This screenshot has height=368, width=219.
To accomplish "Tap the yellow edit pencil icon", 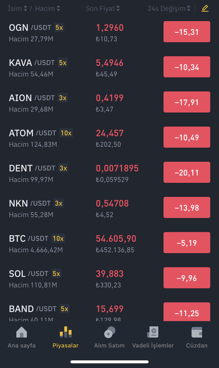I will click(x=205, y=8).
